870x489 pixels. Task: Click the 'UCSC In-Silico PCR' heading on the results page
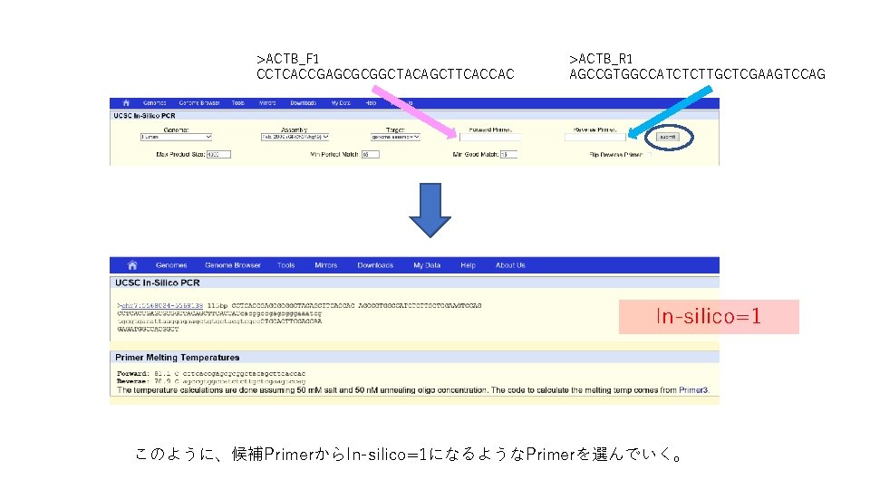(157, 283)
